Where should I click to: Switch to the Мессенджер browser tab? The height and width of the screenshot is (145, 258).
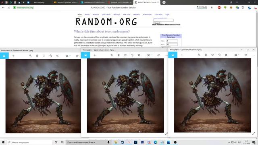39,2
